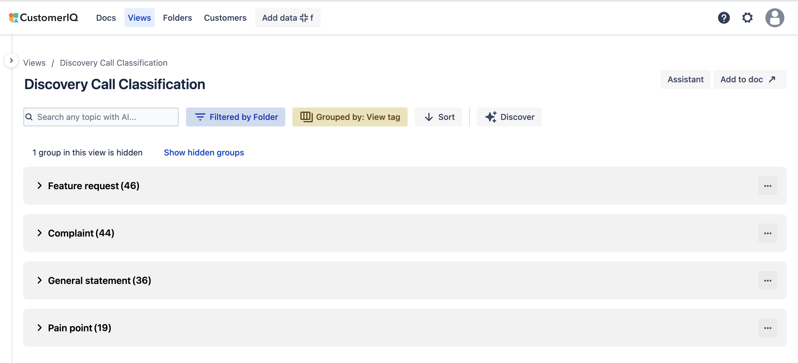Open the Grouped by View tag dropdown
Image resolution: width=798 pixels, height=363 pixels.
click(350, 117)
